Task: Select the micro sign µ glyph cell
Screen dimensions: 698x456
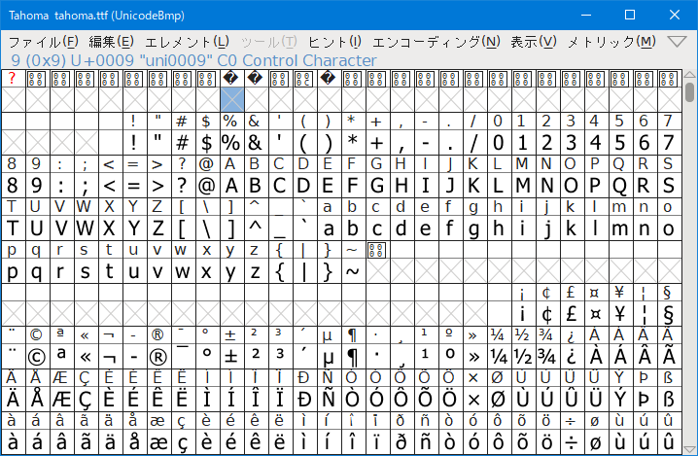Action: click(x=328, y=357)
